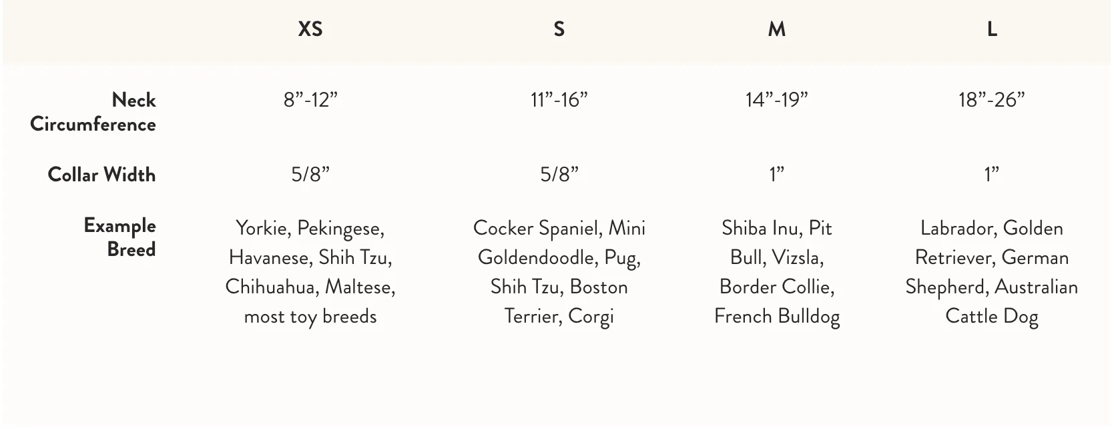
Task: Click the S size column header
Action: pos(559,29)
